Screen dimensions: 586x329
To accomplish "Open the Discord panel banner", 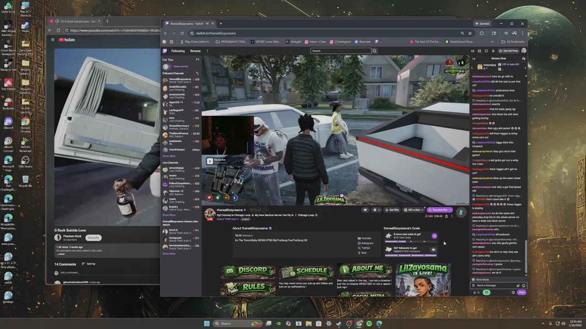I will 249,270.
